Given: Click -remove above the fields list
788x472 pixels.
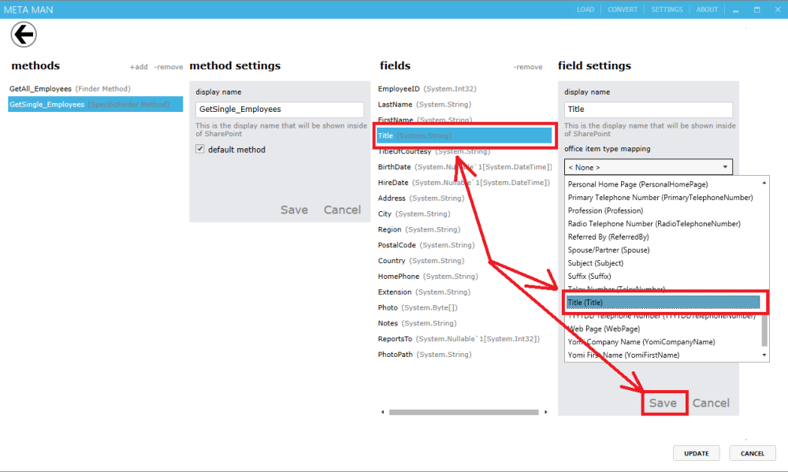Looking at the screenshot, I should [x=529, y=66].
